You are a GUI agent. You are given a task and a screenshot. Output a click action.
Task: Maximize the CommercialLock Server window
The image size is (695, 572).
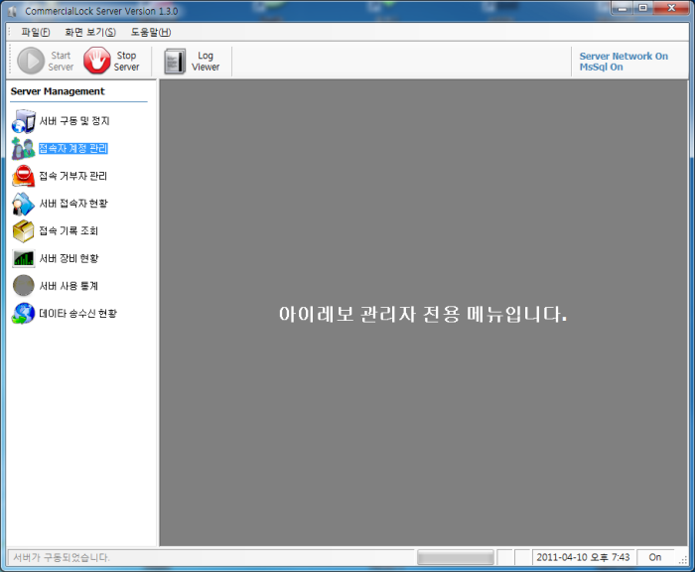642,8
